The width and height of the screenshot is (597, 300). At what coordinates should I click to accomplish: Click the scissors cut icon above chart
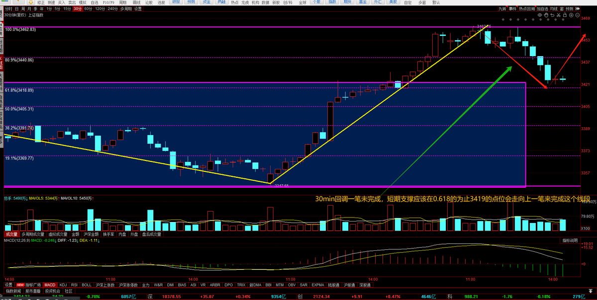(x=559, y=15)
